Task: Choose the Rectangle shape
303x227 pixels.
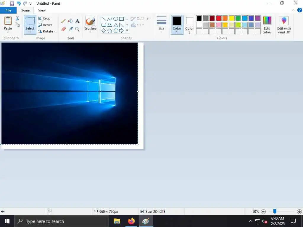Action: [x=122, y=19]
